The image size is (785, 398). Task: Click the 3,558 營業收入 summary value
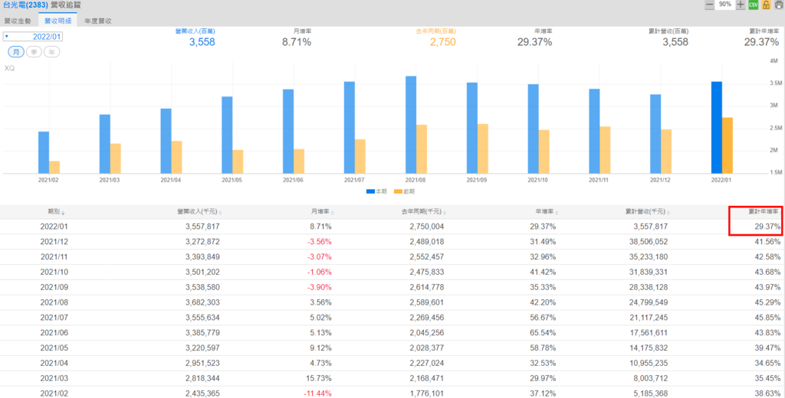(x=202, y=42)
